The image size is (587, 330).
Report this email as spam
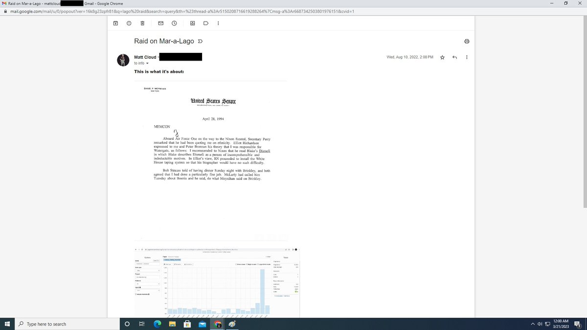[x=129, y=23]
